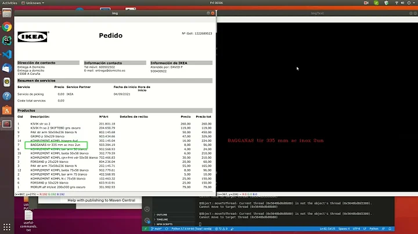Open Files from the Ubuntu dock
This screenshot has width=418, height=234.
click(6, 13)
